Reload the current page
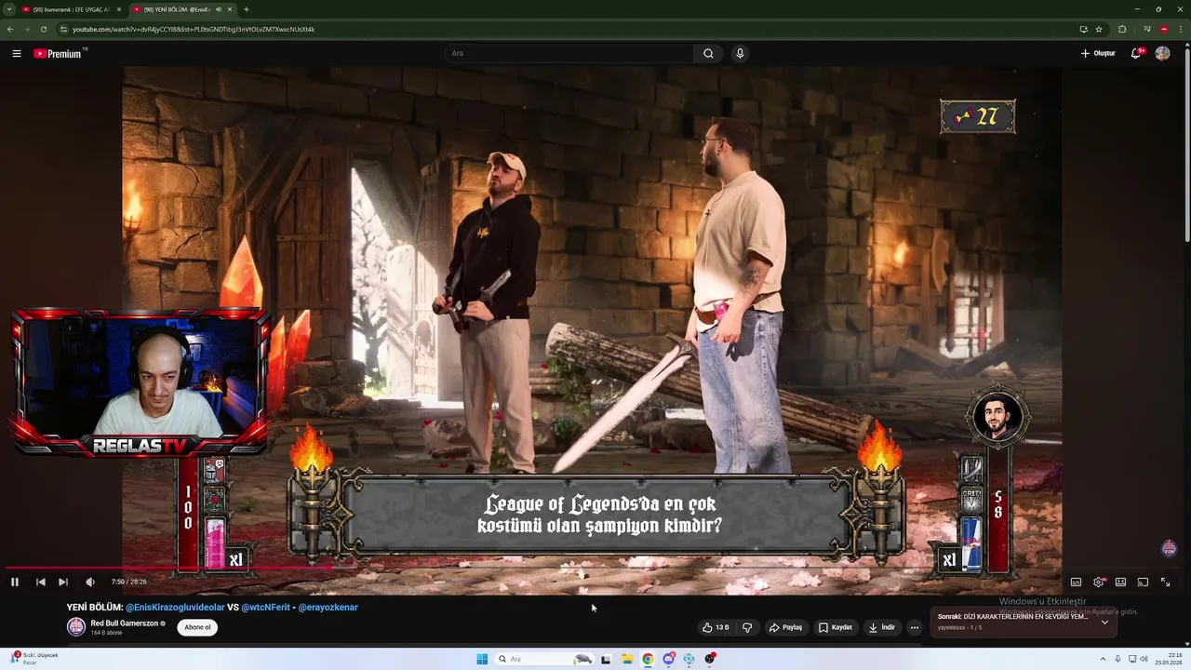This screenshot has height=670, width=1191. point(43,29)
